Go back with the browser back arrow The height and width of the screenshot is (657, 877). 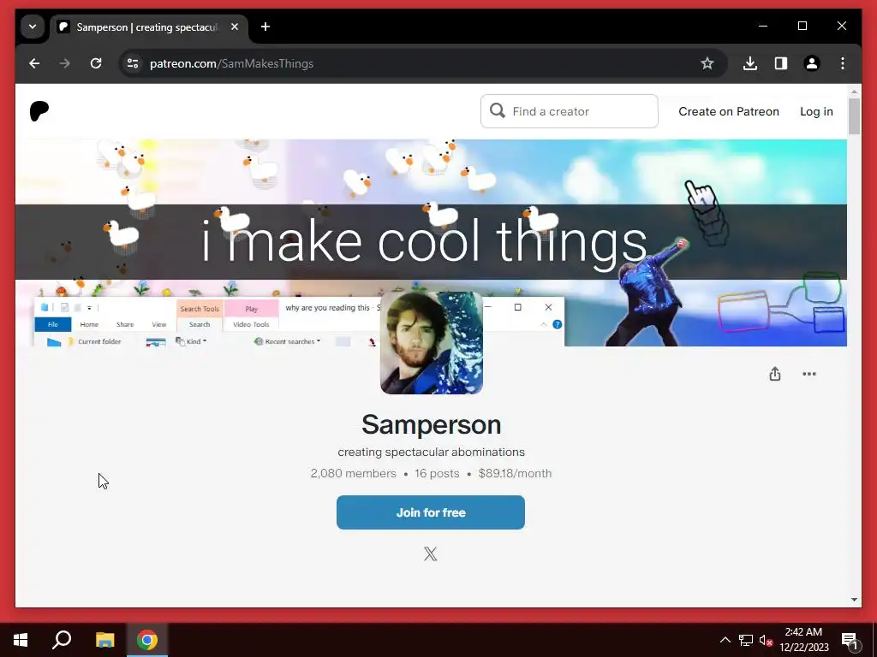(34, 63)
